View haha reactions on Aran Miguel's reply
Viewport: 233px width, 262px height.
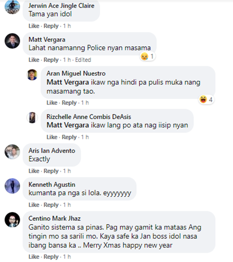(x=206, y=100)
